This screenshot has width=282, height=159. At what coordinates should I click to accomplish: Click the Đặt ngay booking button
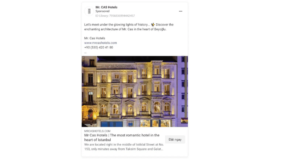pos(175,140)
